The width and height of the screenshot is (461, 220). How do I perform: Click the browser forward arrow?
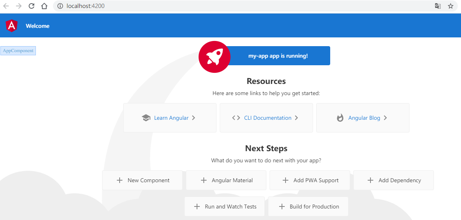click(x=19, y=6)
